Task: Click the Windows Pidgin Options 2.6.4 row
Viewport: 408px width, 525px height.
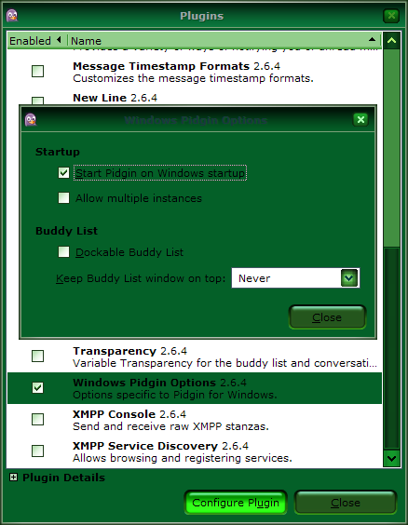Action: click(195, 388)
